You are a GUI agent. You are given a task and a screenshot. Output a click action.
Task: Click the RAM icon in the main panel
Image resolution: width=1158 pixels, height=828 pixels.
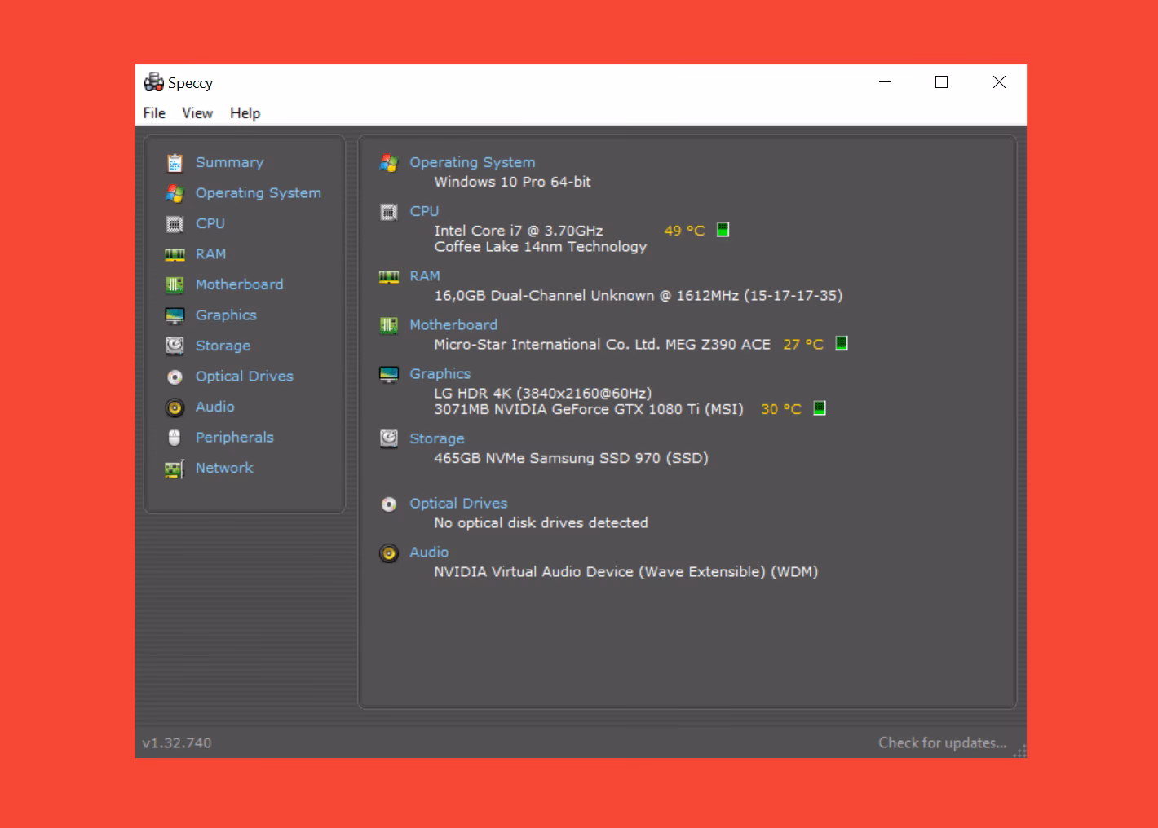pyautogui.click(x=389, y=276)
